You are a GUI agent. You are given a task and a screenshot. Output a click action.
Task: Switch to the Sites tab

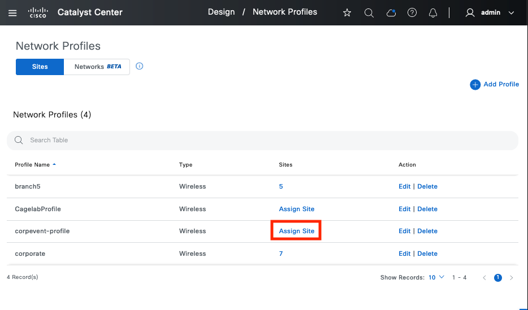coord(40,67)
